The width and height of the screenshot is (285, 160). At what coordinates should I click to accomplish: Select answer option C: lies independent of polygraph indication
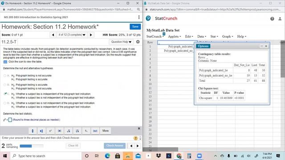coord(5,94)
